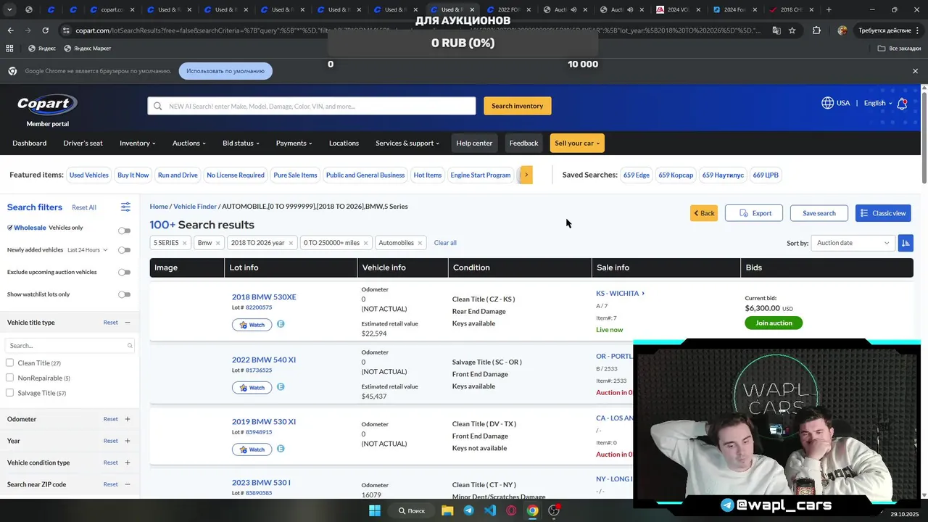
Task: Collapse the Search near ZIP code filter
Action: pos(128,484)
